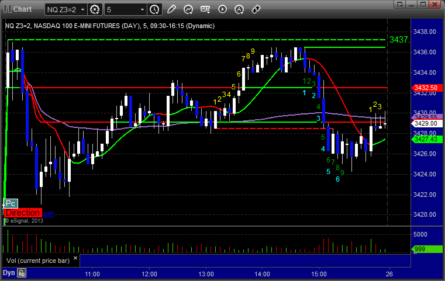
Task: Open the time template clock menu
Action: tap(155, 9)
